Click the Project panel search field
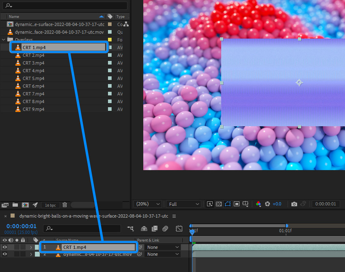 click(65, 5)
